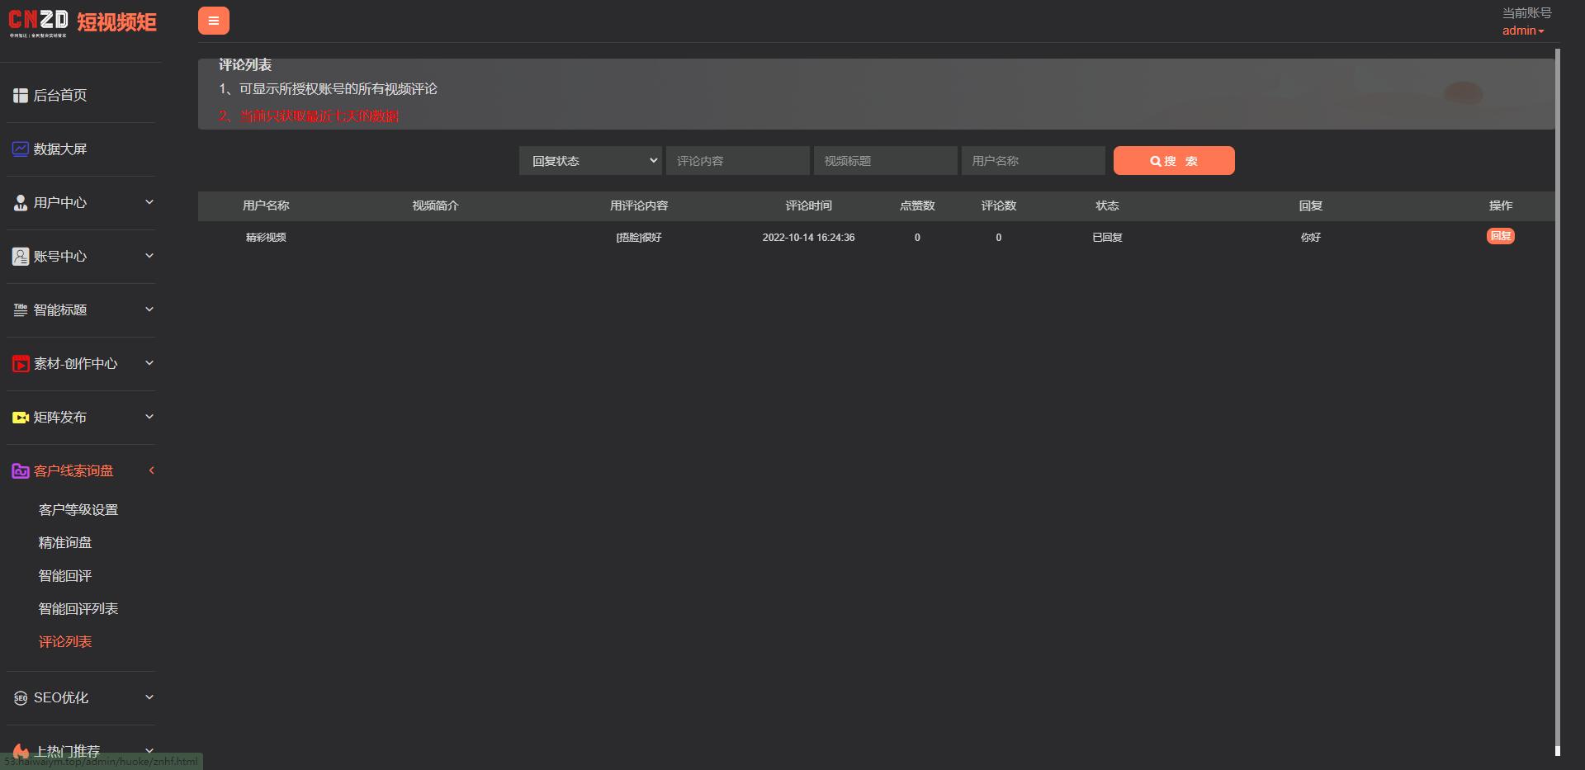Viewport: 1585px width, 770px height.
Task: Click the page's vertical scrollbar
Action: point(1557,396)
